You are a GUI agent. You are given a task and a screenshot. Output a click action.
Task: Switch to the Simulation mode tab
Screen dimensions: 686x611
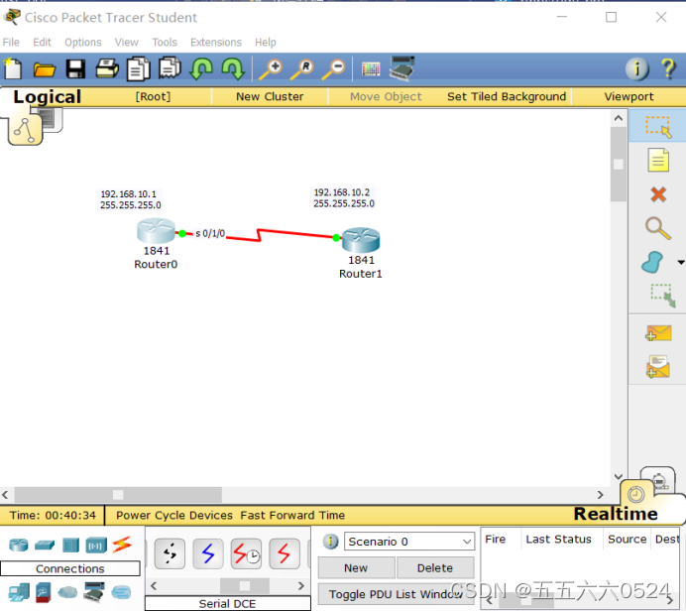point(659,480)
